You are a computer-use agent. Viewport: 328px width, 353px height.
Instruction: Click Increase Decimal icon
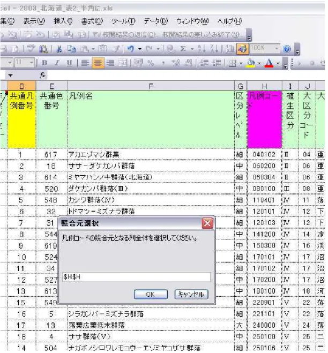(x=176, y=63)
